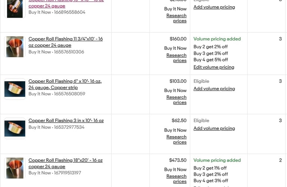Click Research prices in the topmost partial row
This screenshot has width=287, height=187.
(x=176, y=18)
